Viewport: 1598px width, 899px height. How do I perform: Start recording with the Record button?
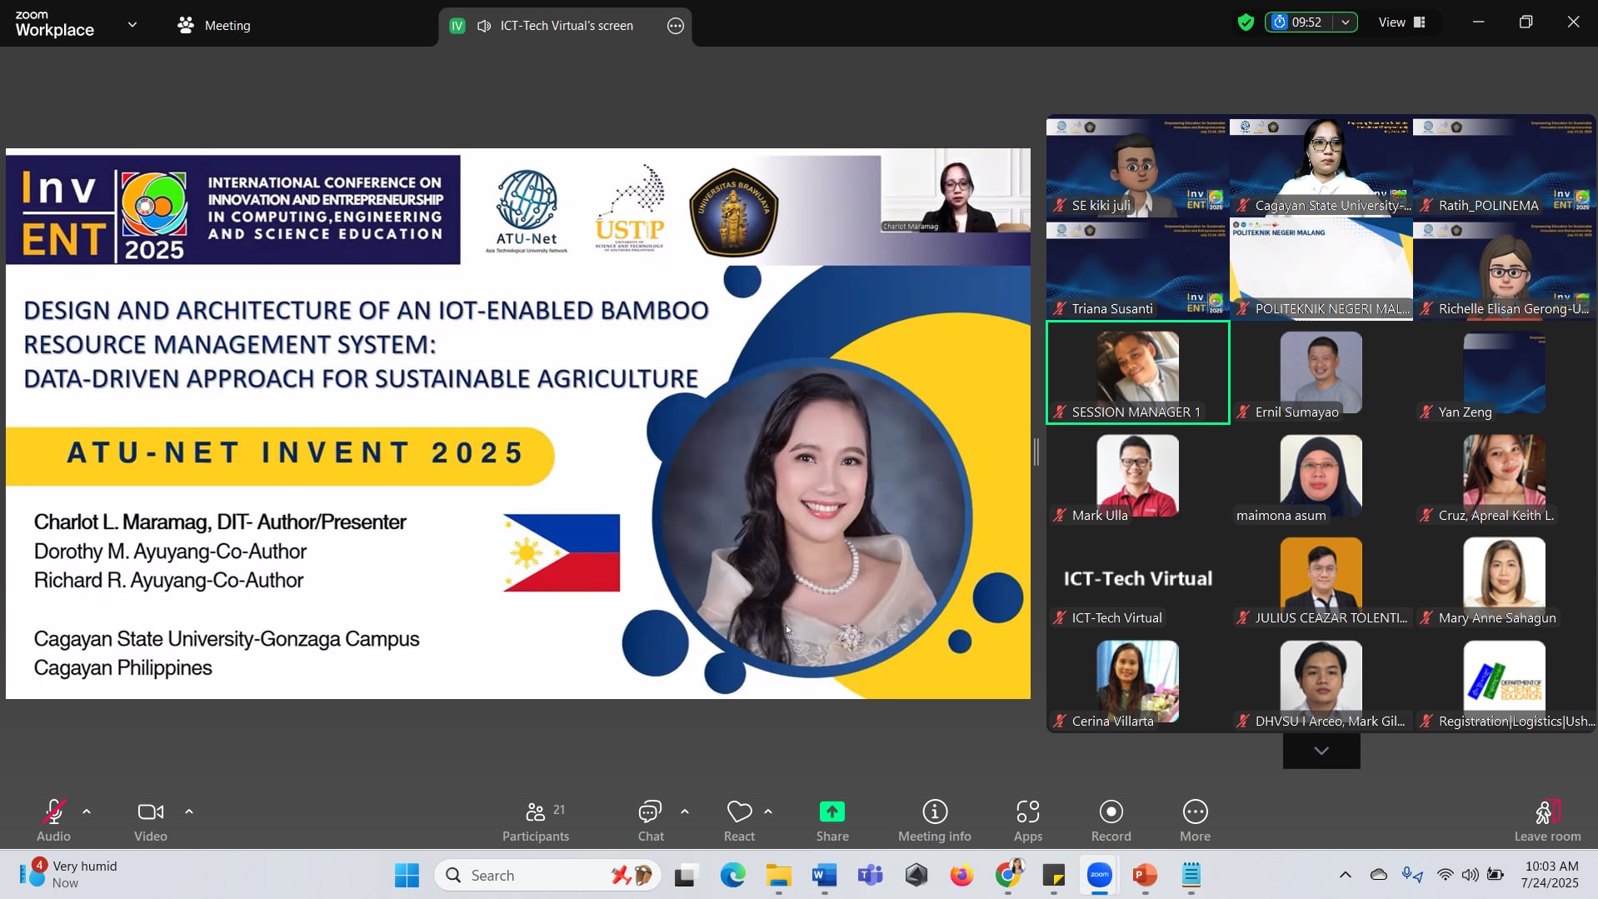coord(1111,821)
